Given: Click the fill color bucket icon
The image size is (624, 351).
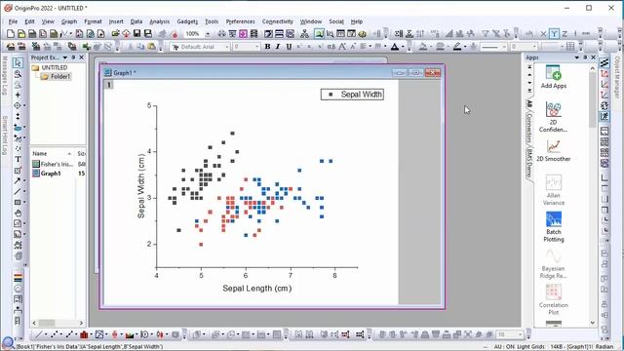Looking at the screenshot, I should coord(423,47).
